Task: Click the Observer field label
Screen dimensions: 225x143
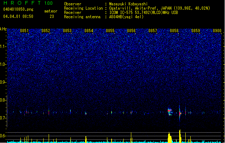Action: click(x=73, y=4)
